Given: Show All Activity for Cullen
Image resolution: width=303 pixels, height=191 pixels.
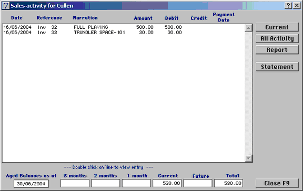Looking at the screenshot, I should [277, 38].
